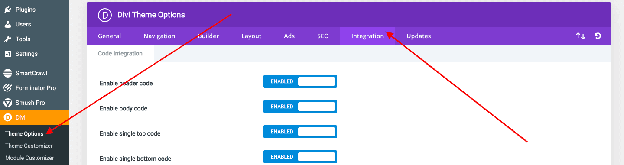Open the Navigation tab

tap(159, 36)
